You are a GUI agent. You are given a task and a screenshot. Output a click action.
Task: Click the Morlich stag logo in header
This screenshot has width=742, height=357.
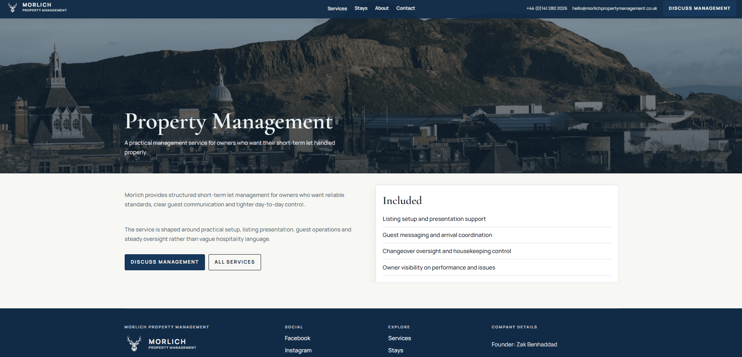[13, 7]
